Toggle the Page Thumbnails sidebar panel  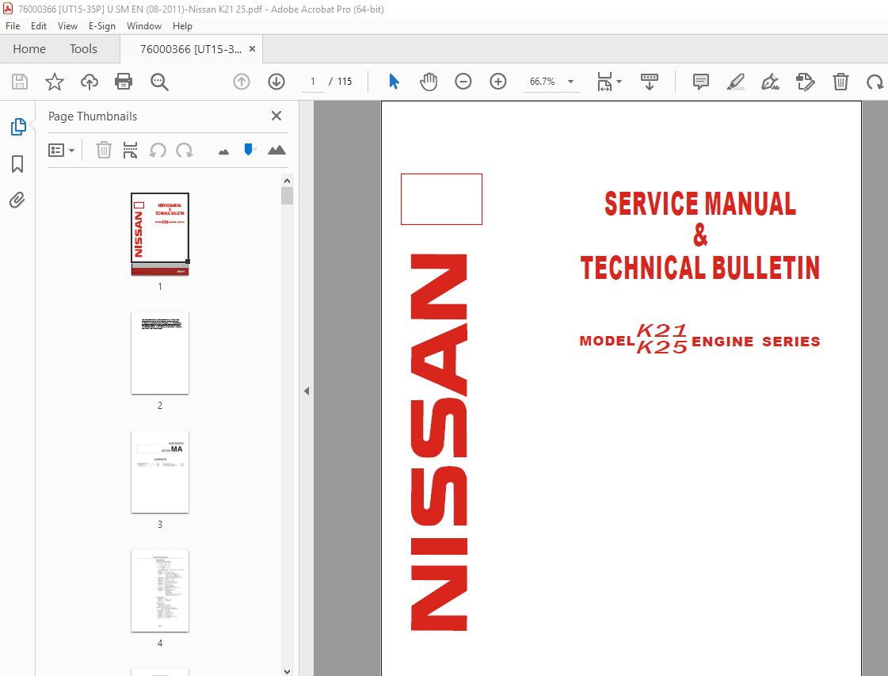point(17,127)
